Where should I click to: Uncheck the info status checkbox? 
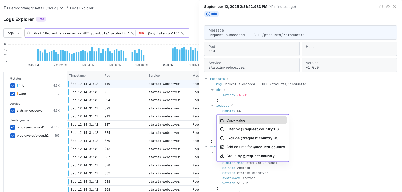(x=13, y=86)
